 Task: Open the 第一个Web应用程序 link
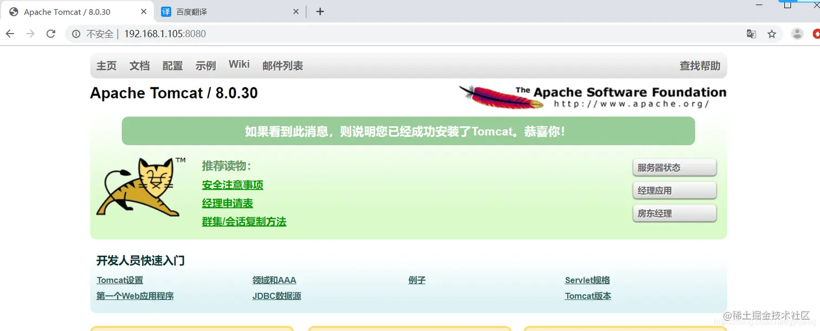coord(135,296)
